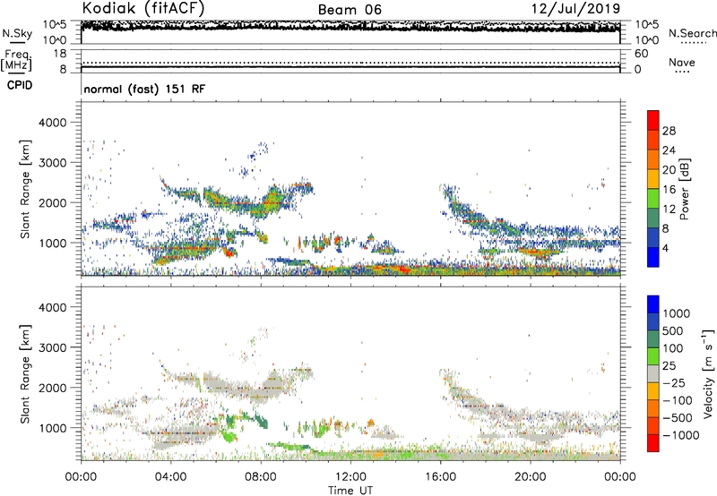Image resolution: width=717 pixels, height=496 pixels.
Task: Click the light green 12–16 dB Power color segment
Action: point(653,199)
